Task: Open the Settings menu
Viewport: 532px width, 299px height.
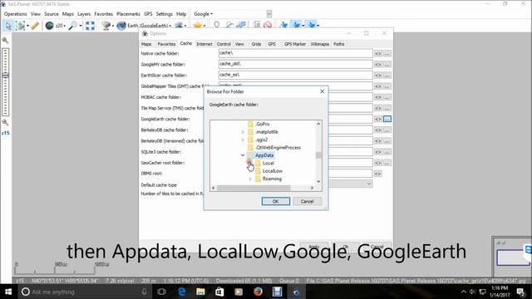Action: [x=165, y=14]
